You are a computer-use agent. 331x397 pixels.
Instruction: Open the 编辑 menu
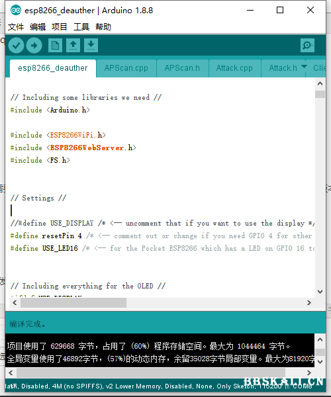click(x=38, y=26)
